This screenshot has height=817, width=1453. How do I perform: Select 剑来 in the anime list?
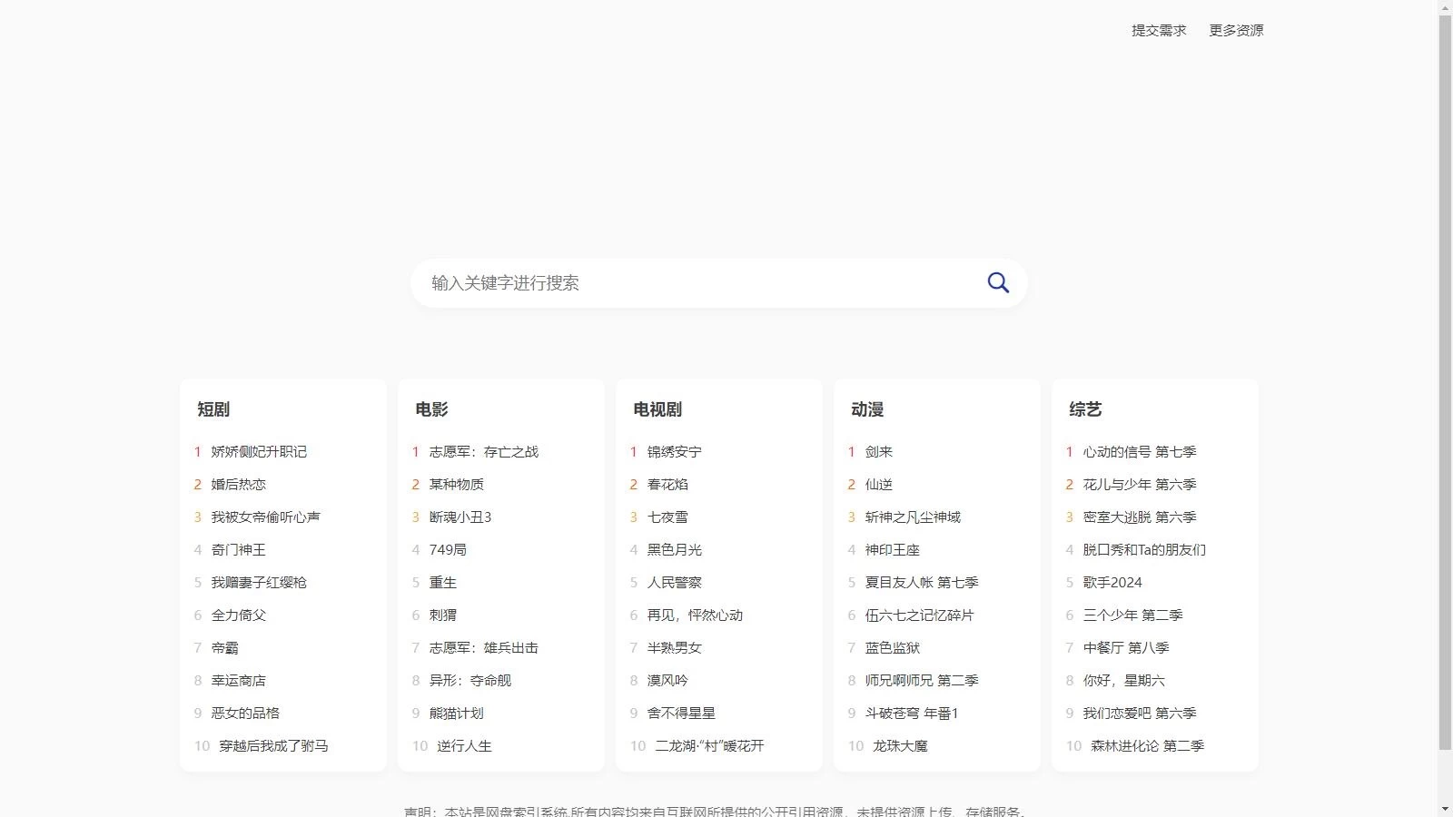point(878,452)
